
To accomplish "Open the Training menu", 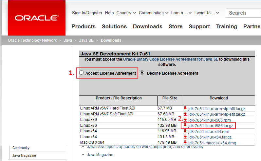I will (227, 26).
